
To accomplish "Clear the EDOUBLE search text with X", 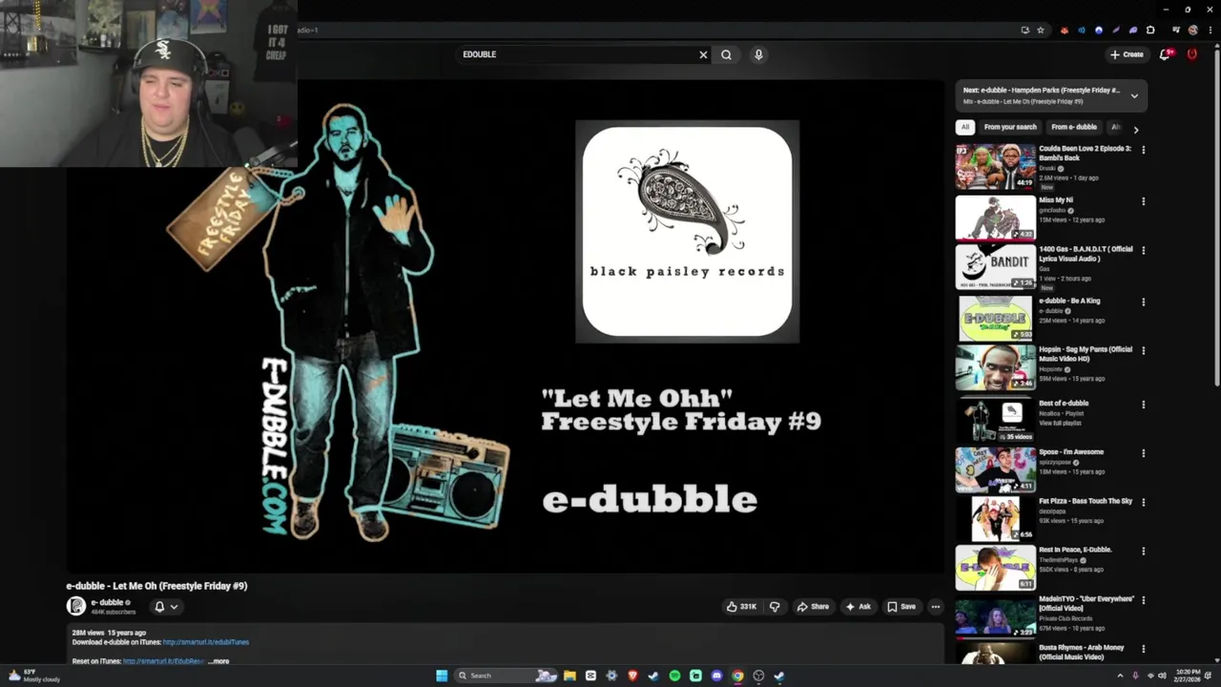I will click(x=703, y=54).
